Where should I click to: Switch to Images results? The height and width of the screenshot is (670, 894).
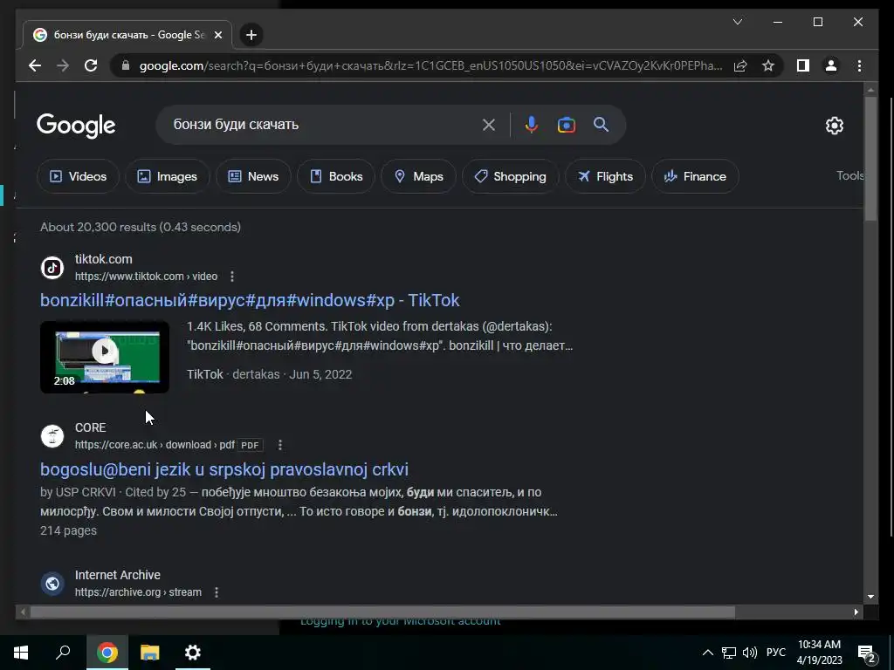(x=167, y=176)
